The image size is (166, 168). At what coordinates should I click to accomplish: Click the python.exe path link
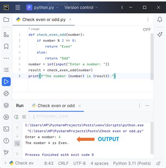(x=84, y=125)
